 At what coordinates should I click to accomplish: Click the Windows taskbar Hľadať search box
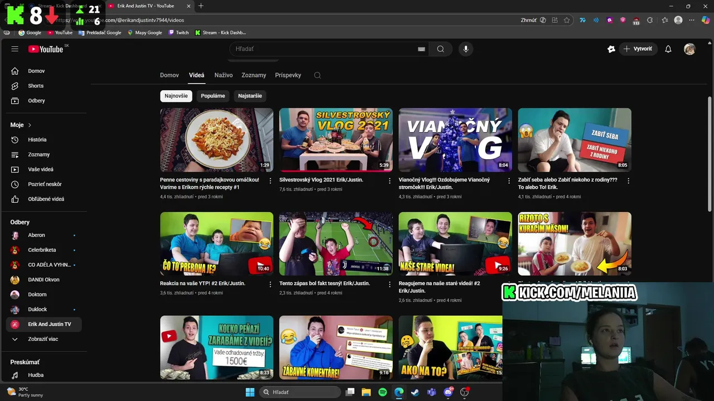tap(301, 392)
